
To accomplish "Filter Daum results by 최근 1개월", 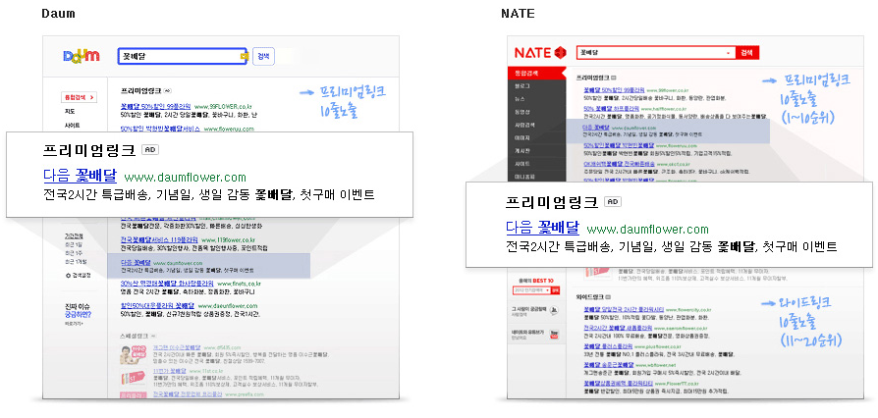I will [76, 262].
